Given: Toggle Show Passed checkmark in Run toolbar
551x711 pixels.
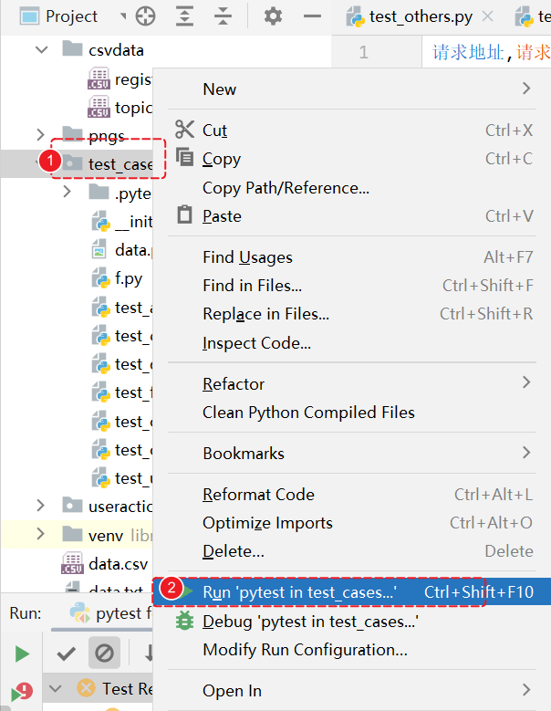Looking at the screenshot, I should pos(66,653).
